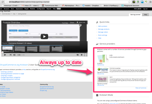Open Drupal.org community link

click(x=43, y=90)
